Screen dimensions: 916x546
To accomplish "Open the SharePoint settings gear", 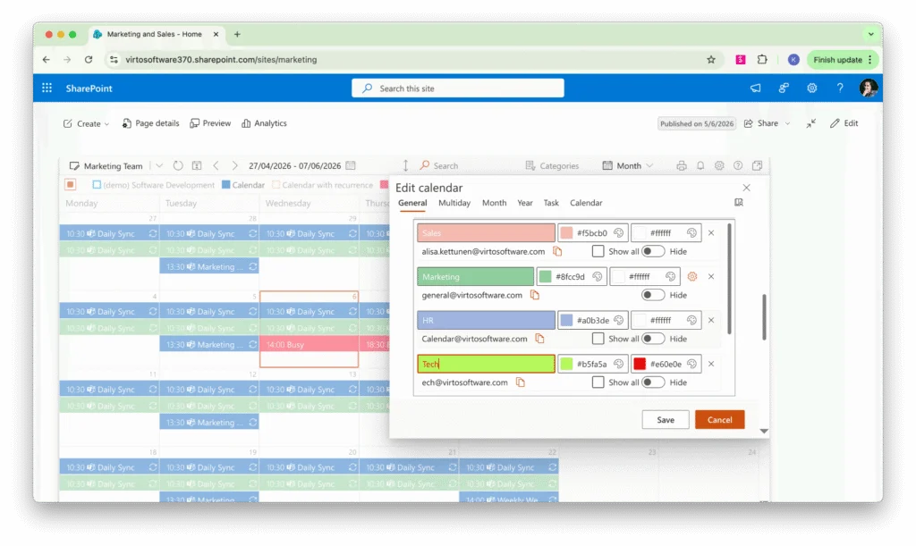I will pyautogui.click(x=812, y=88).
